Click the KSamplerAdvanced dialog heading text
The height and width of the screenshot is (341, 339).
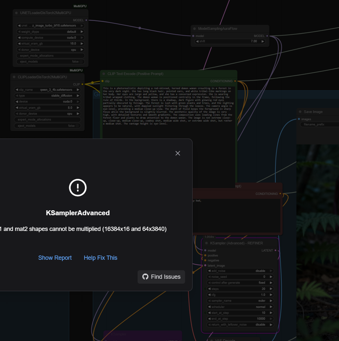click(78, 213)
